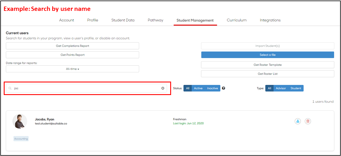
Task: Set Type filter to Advisor
Action: pos(281,88)
